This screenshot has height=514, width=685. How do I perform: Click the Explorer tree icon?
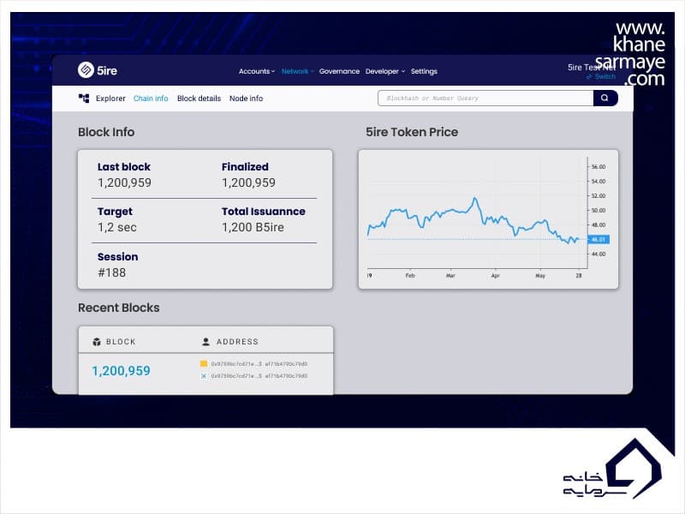pyautogui.click(x=83, y=99)
